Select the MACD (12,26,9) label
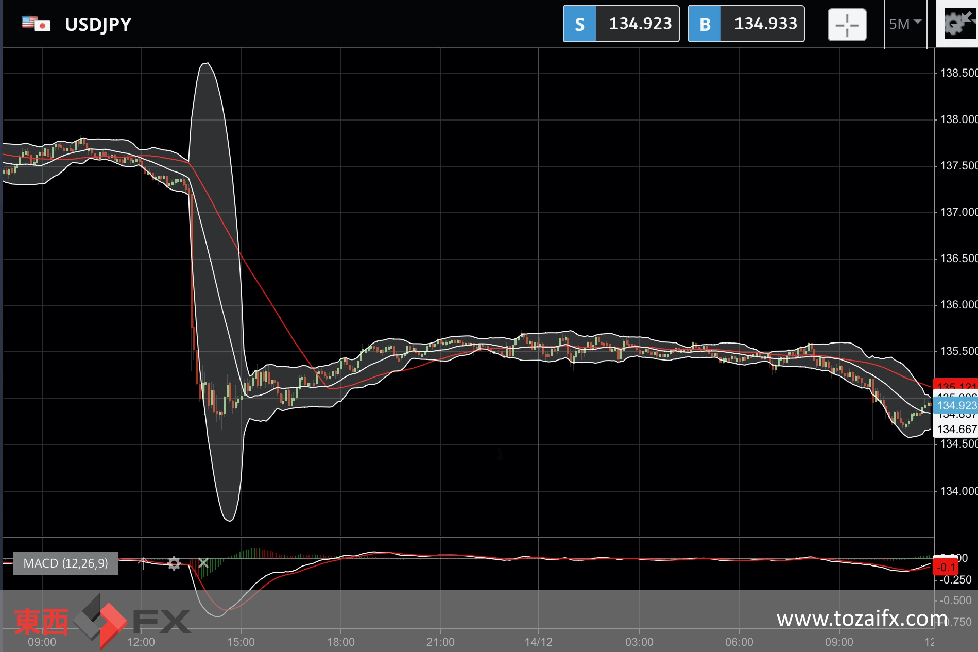The width and height of the screenshot is (978, 652). [x=65, y=563]
